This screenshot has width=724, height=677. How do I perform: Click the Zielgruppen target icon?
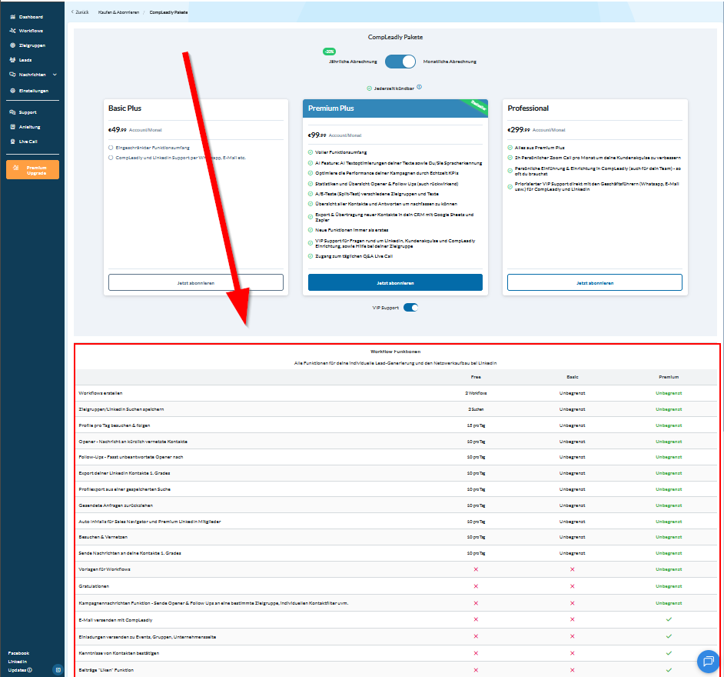[x=13, y=45]
